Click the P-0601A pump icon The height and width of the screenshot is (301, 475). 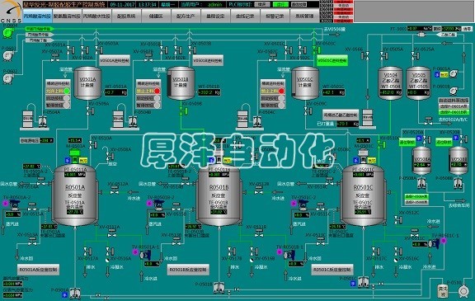[454, 74]
